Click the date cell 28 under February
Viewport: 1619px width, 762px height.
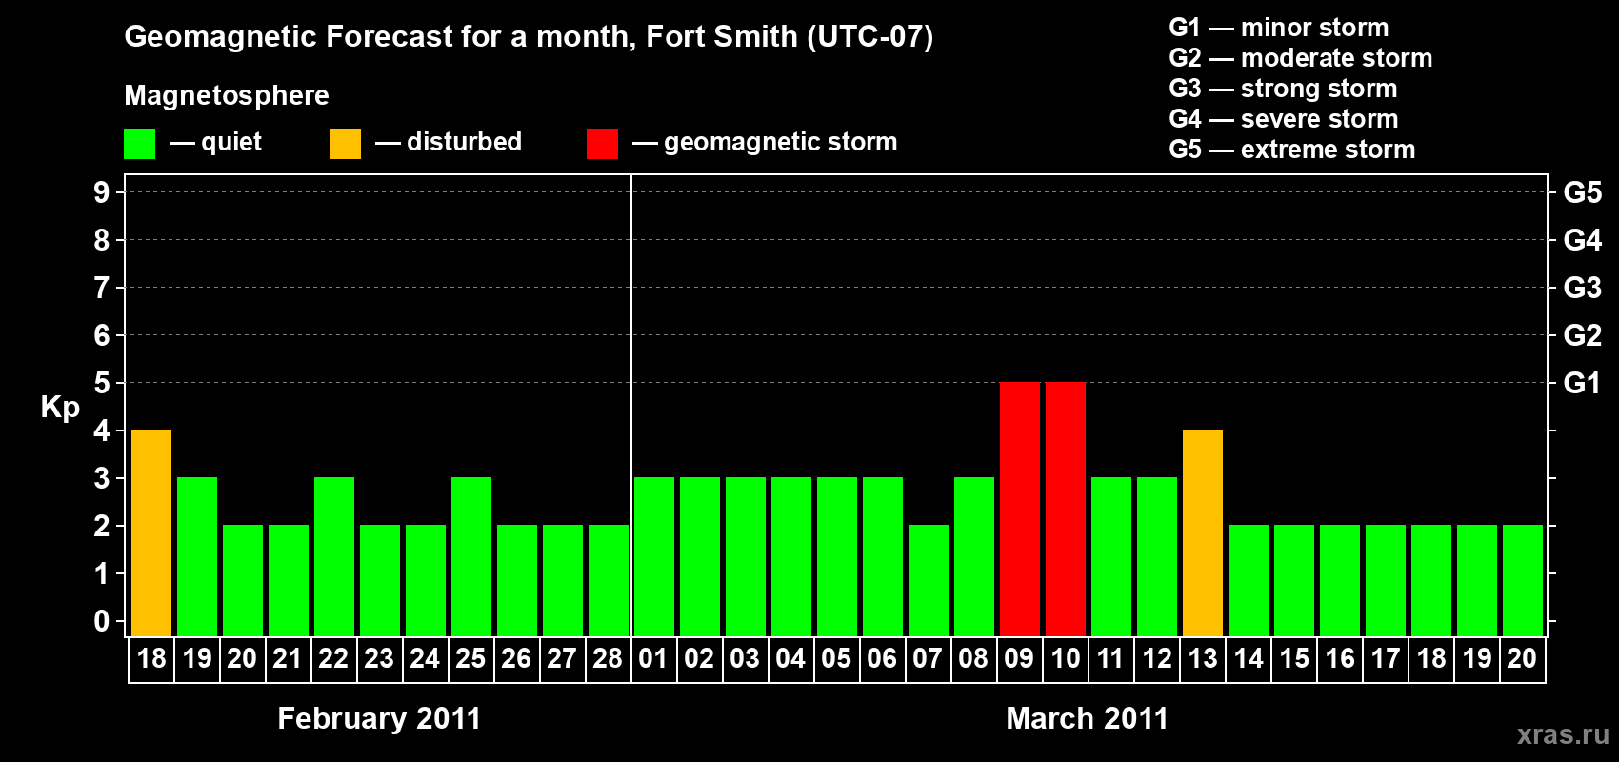click(x=608, y=659)
